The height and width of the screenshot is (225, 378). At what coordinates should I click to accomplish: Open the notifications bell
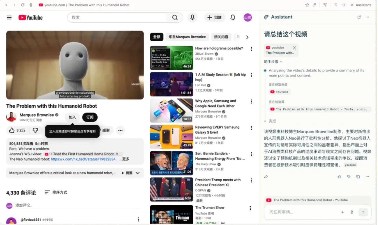coord(233,17)
